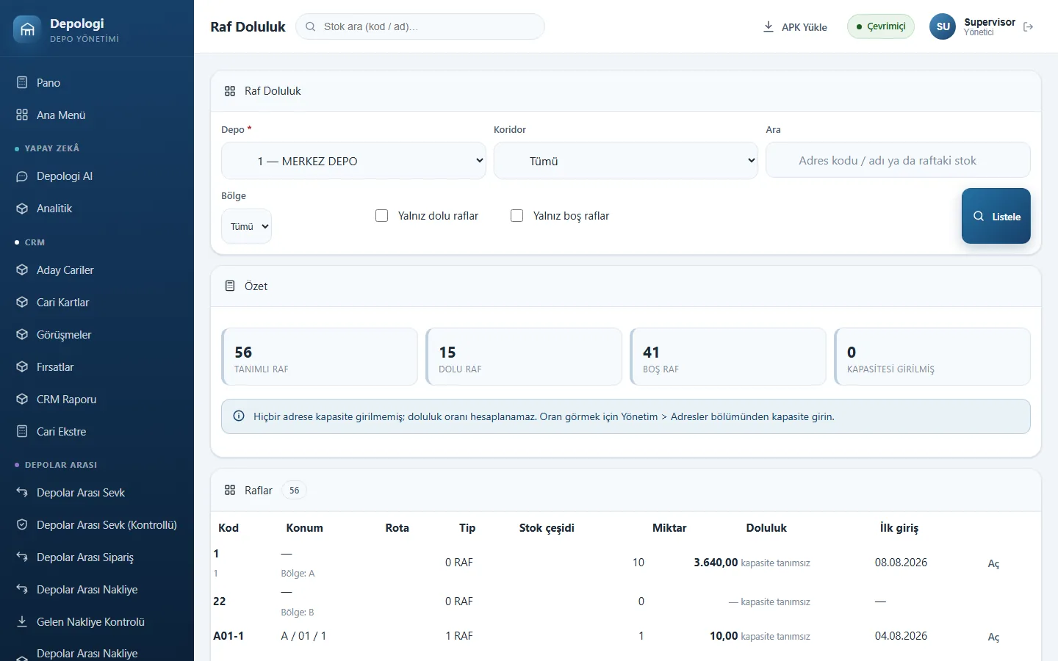Click the Çevrimiçi status badge

point(881,26)
